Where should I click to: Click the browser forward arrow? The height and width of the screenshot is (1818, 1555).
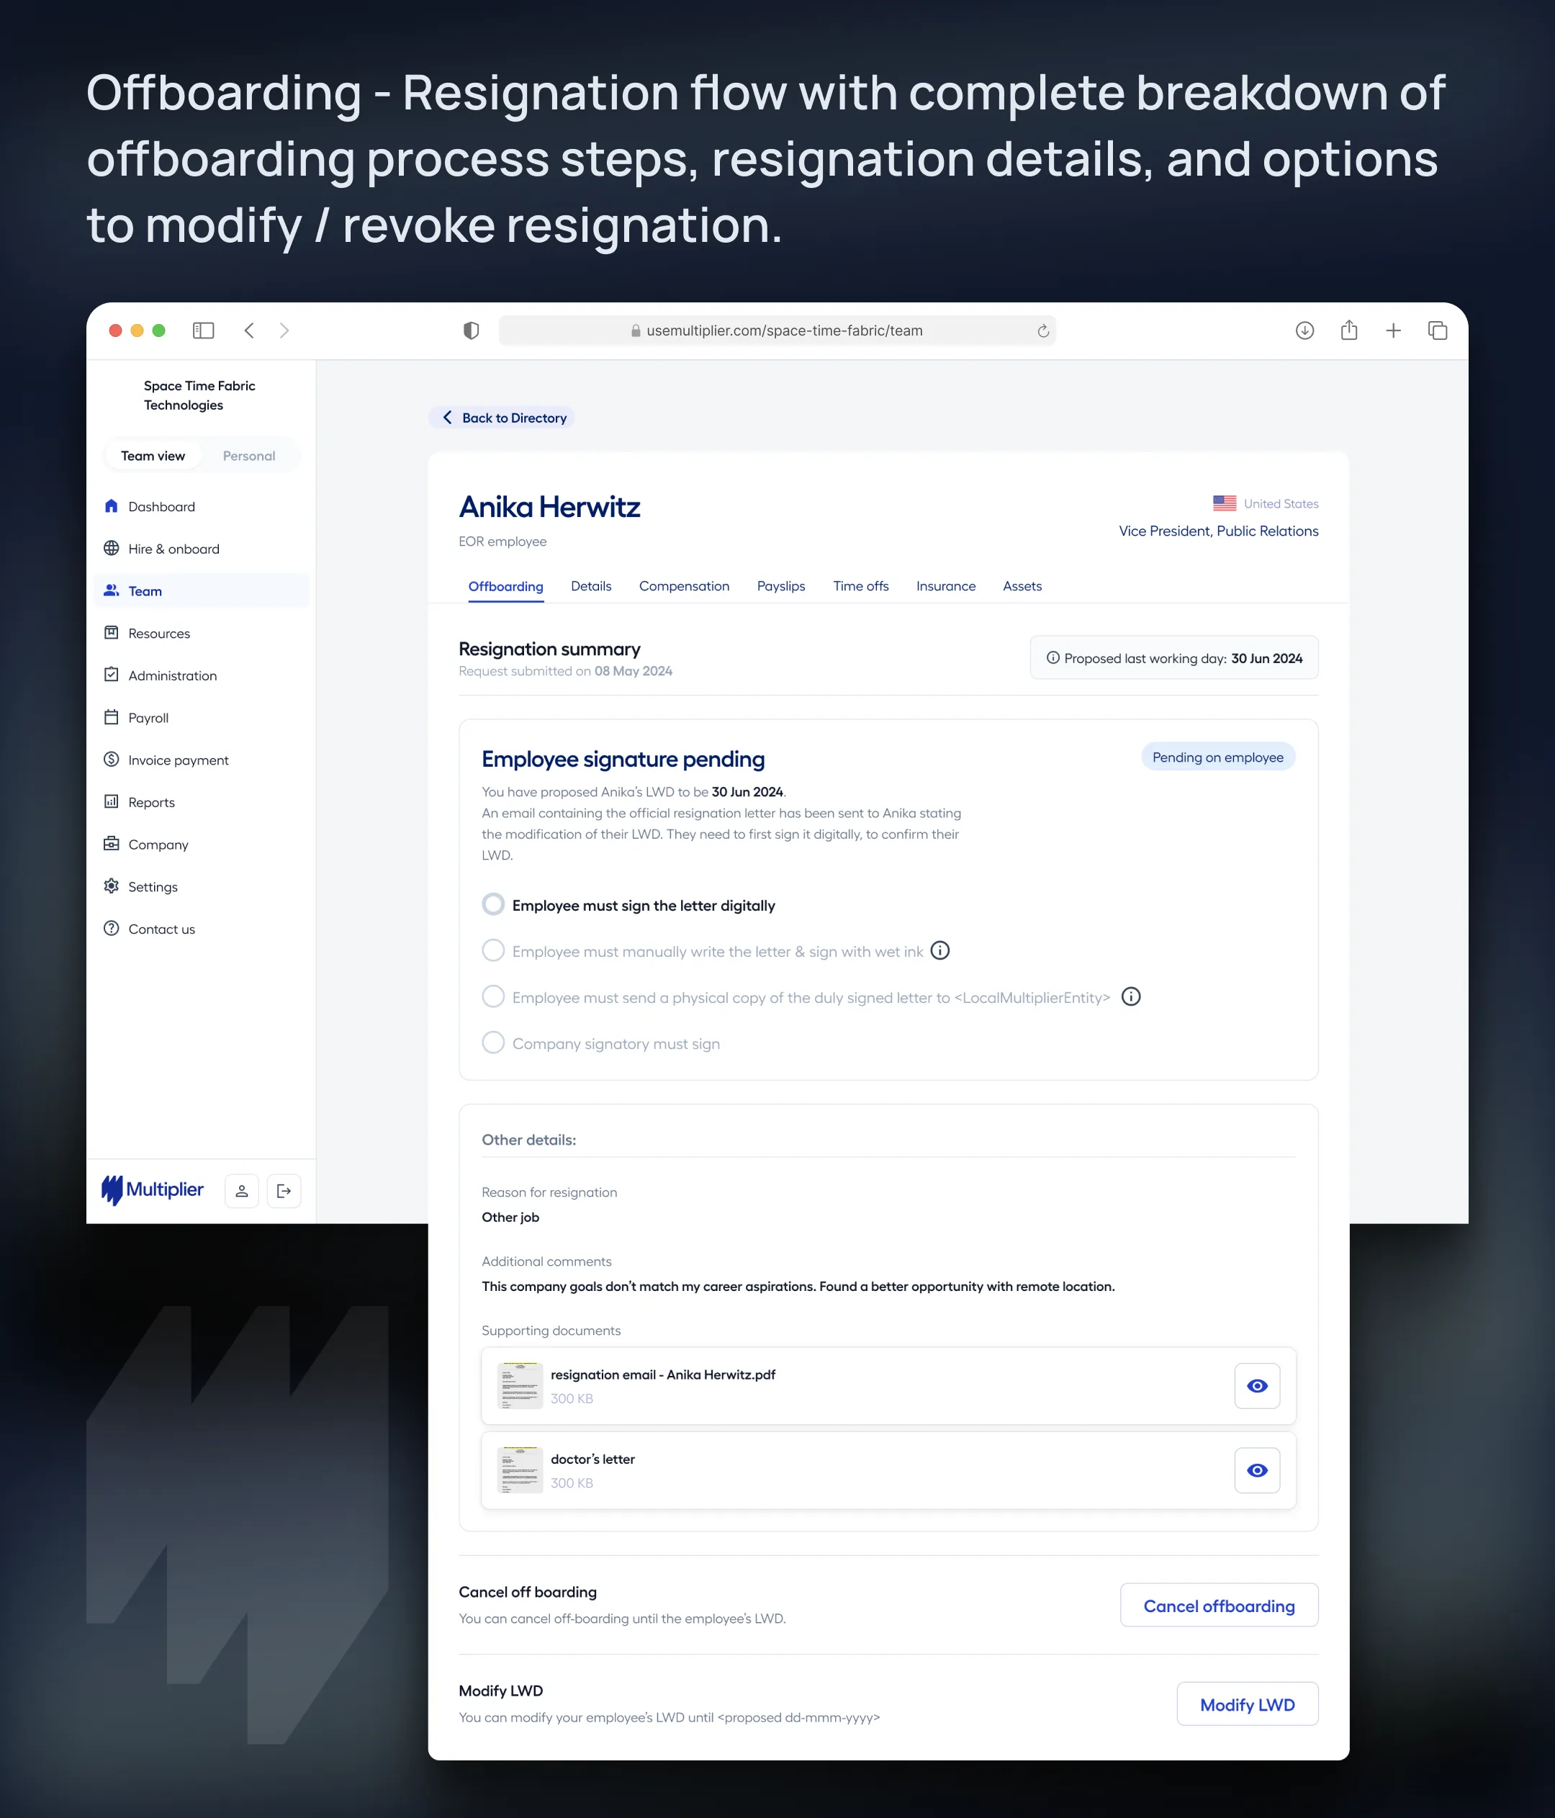point(284,330)
